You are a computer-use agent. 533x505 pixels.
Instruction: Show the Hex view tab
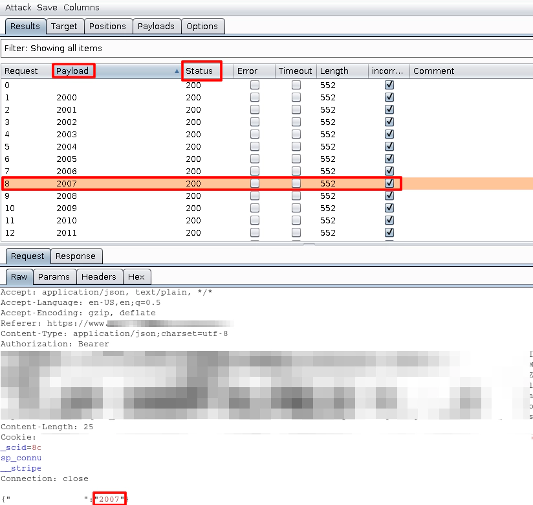click(x=136, y=277)
